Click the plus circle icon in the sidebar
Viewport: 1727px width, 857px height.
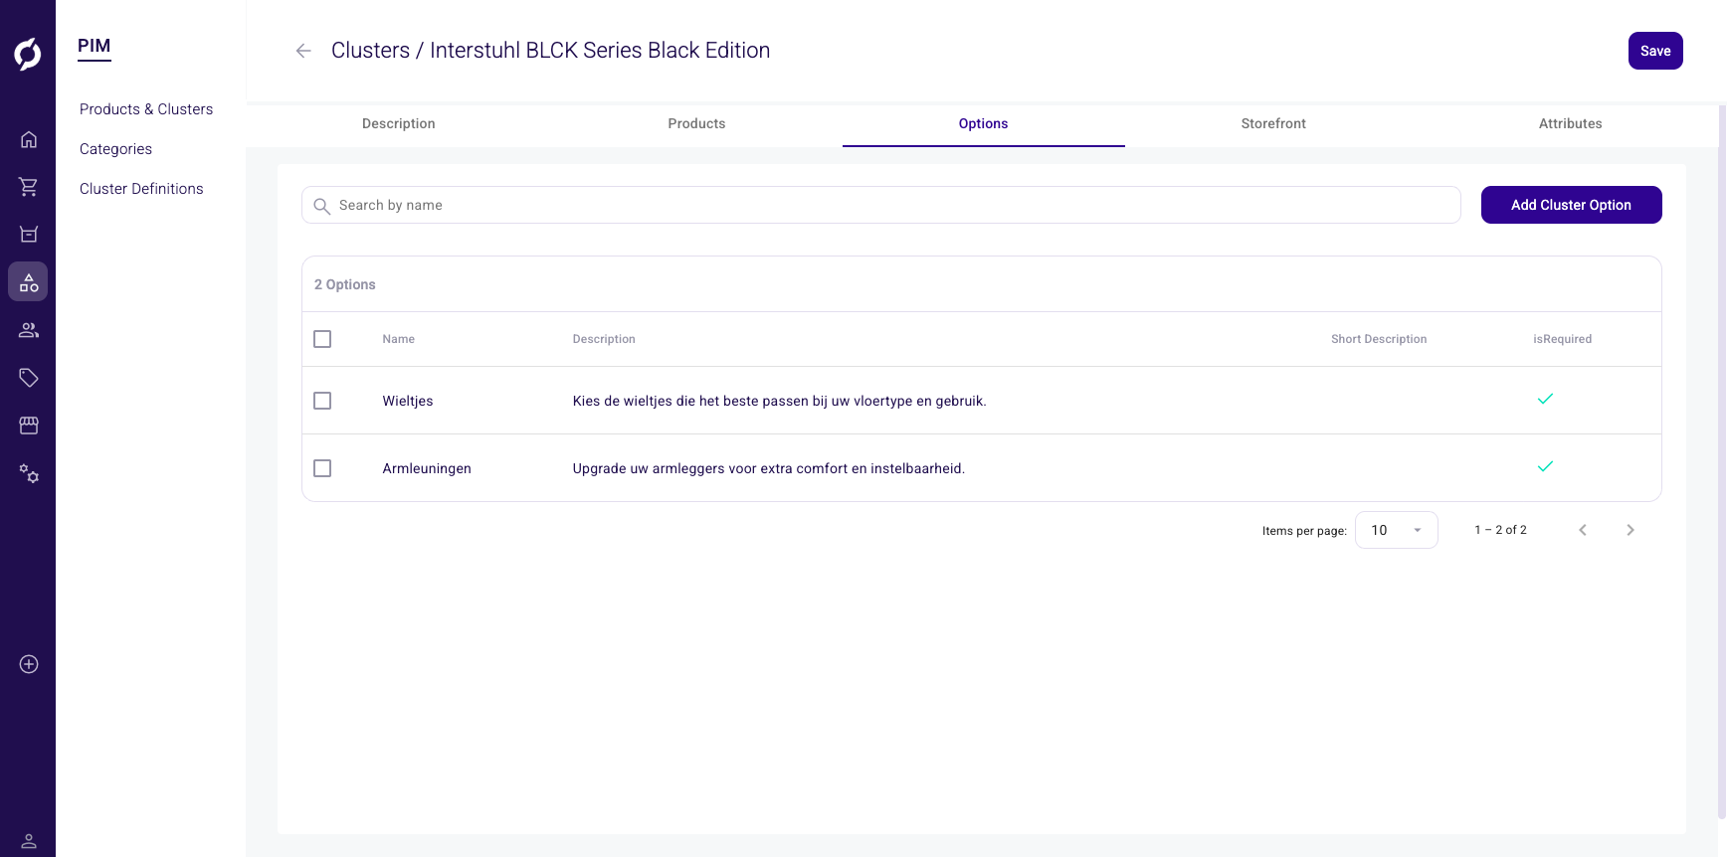(x=29, y=664)
